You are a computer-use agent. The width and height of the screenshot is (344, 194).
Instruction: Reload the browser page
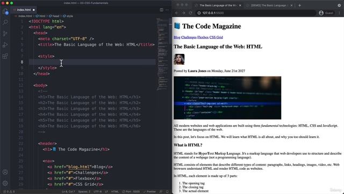[190, 13]
